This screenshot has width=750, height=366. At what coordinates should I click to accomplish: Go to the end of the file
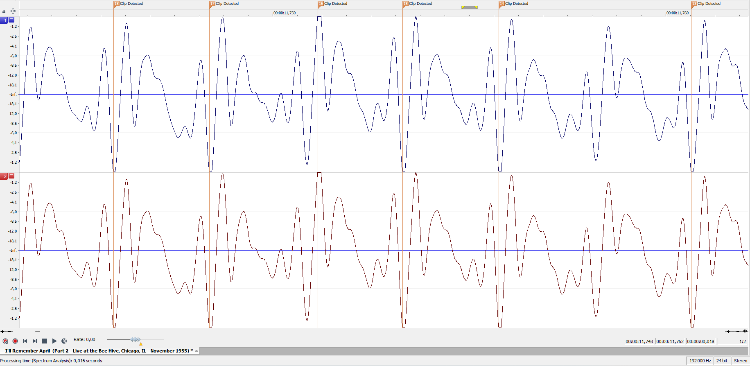(x=35, y=341)
